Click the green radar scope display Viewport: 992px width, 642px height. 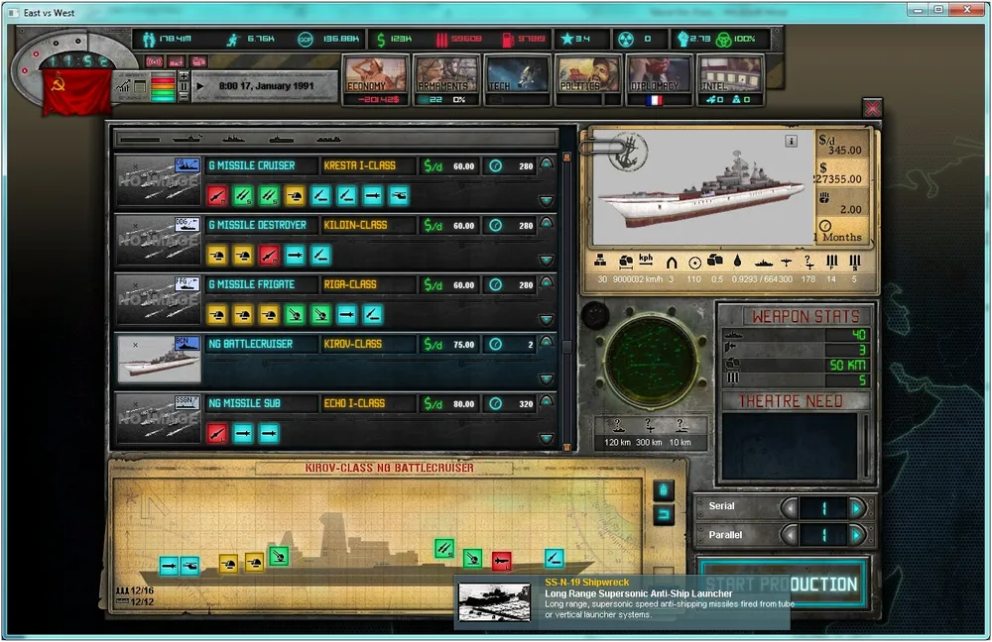point(652,361)
